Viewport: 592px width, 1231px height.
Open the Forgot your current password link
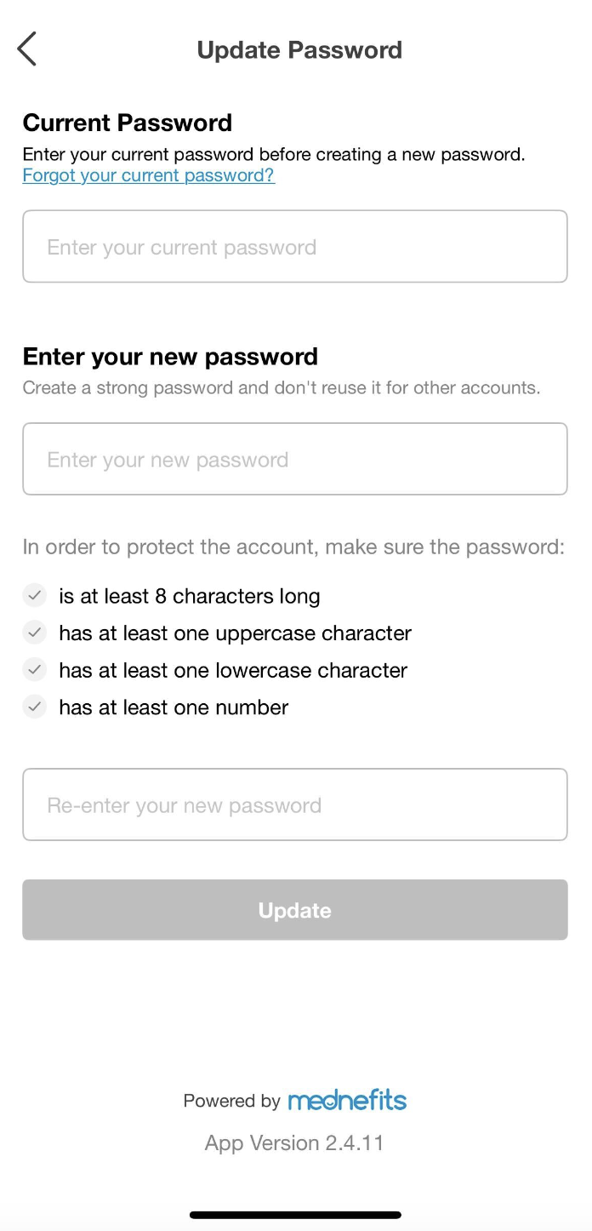coord(148,175)
